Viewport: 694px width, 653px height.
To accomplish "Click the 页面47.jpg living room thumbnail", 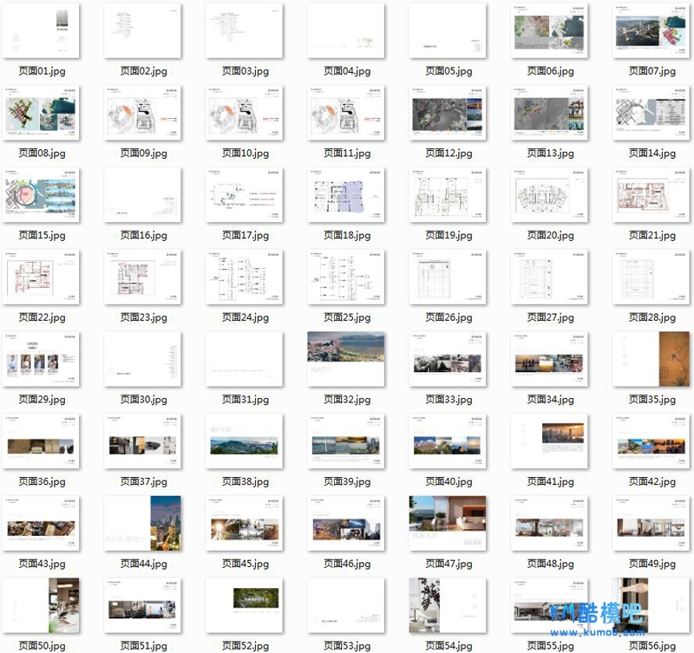I will [448, 523].
